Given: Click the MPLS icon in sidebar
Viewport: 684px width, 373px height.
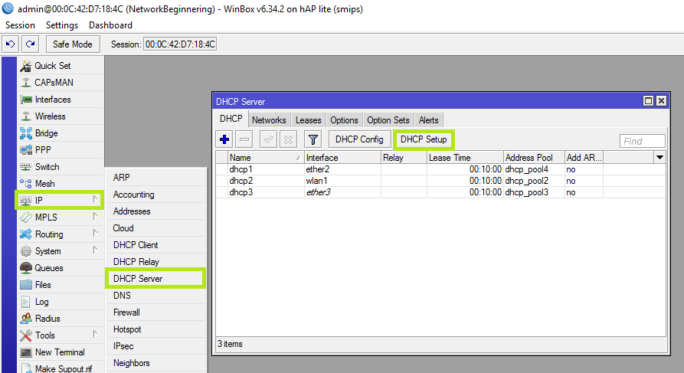Looking at the screenshot, I should click(26, 218).
